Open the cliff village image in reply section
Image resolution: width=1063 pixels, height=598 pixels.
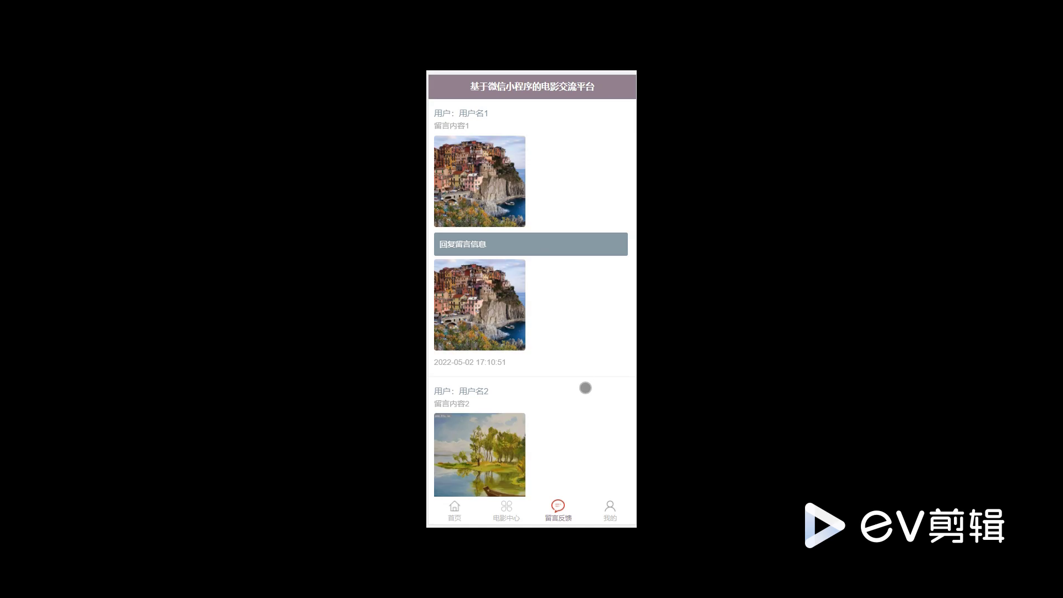479,305
